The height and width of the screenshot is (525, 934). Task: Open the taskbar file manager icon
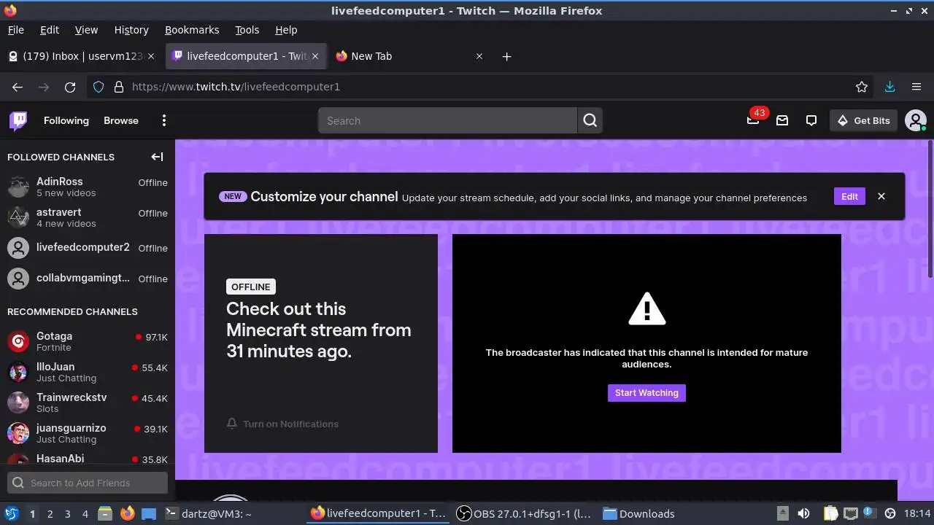[x=105, y=513]
